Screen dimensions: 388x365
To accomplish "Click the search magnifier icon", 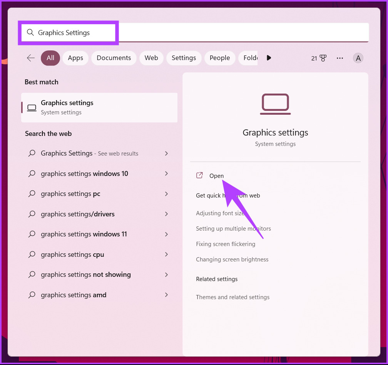I will point(30,33).
